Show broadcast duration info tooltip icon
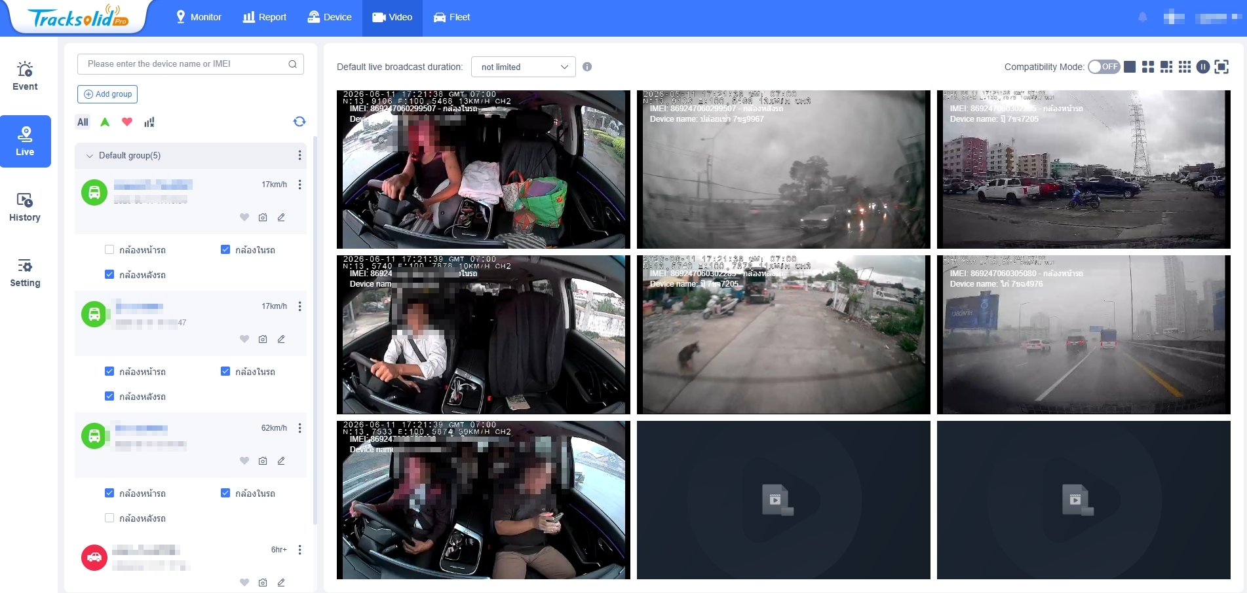 [x=587, y=67]
